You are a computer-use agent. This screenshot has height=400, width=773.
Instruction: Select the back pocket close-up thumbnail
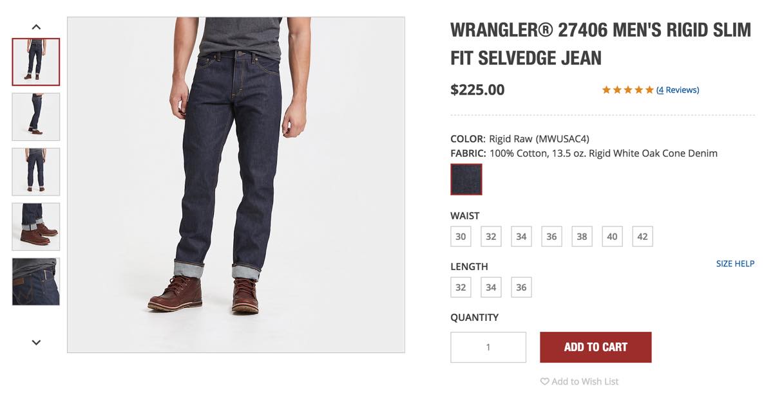[36, 282]
